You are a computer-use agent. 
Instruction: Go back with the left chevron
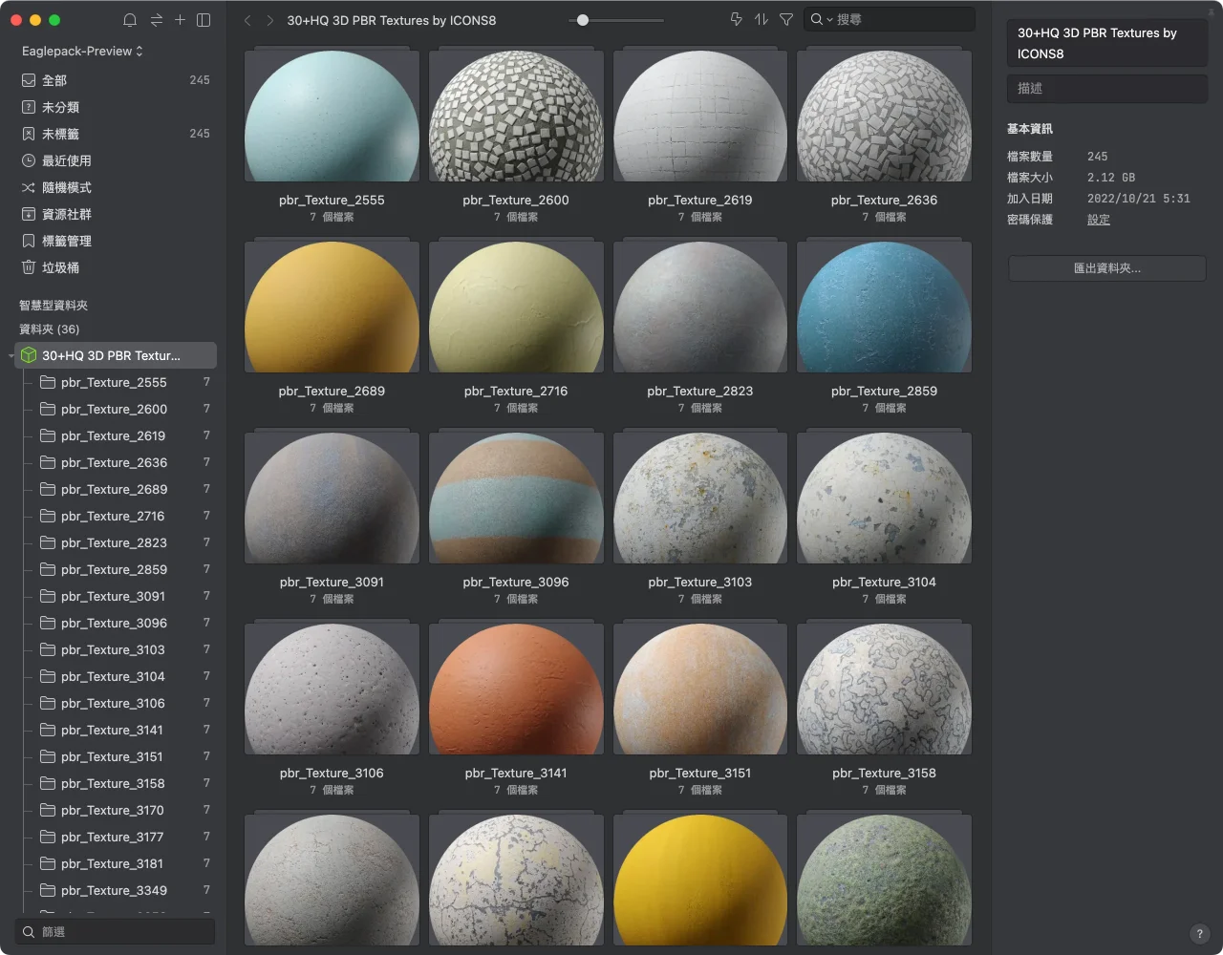(x=247, y=20)
